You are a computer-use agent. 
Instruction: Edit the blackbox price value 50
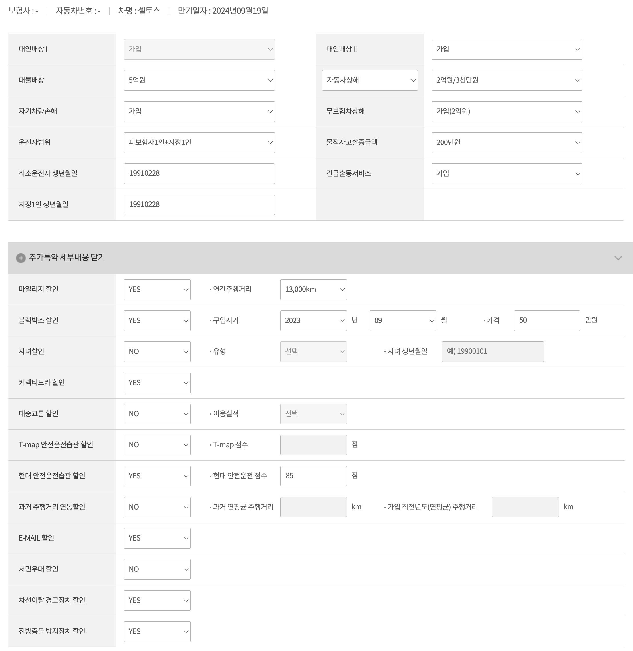546,320
